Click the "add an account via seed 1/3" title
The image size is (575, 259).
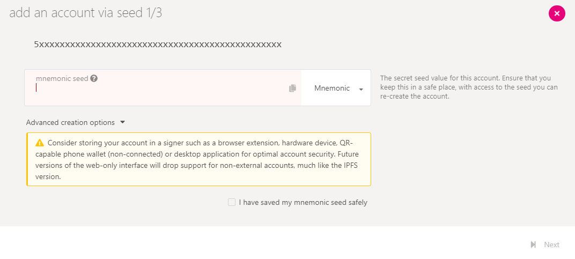click(x=86, y=13)
